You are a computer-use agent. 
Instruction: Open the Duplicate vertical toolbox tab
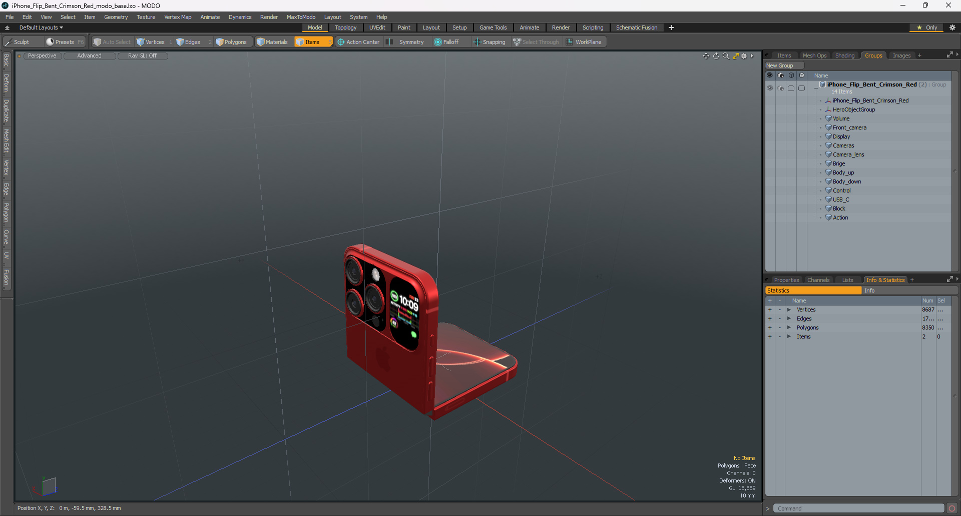(x=6, y=111)
